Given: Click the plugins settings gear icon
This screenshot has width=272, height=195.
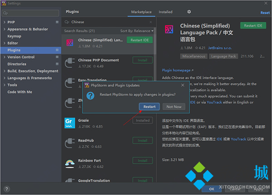Looking at the screenshot, I should tap(189, 12).
